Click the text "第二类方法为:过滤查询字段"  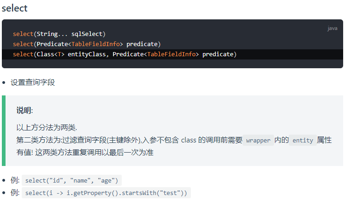pos(54,140)
